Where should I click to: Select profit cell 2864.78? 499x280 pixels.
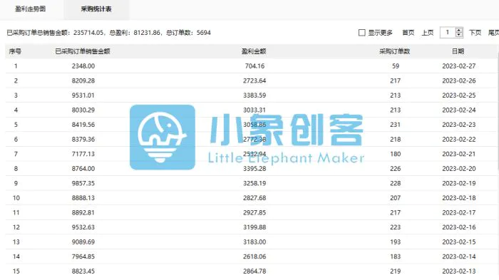point(254,271)
